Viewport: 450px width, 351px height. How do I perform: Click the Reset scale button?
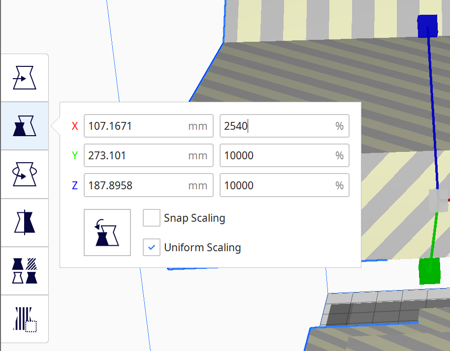click(x=107, y=233)
